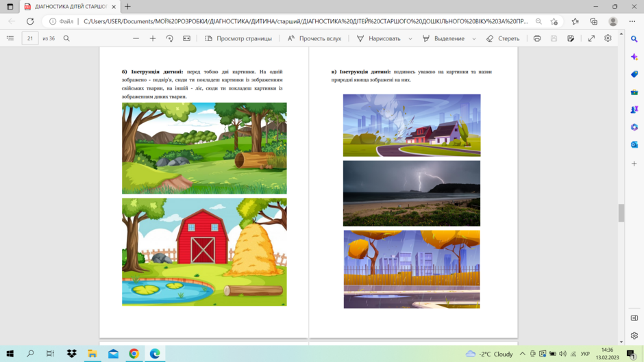
Task: Open the Tools briefcase in sidebar
Action: pyautogui.click(x=634, y=92)
